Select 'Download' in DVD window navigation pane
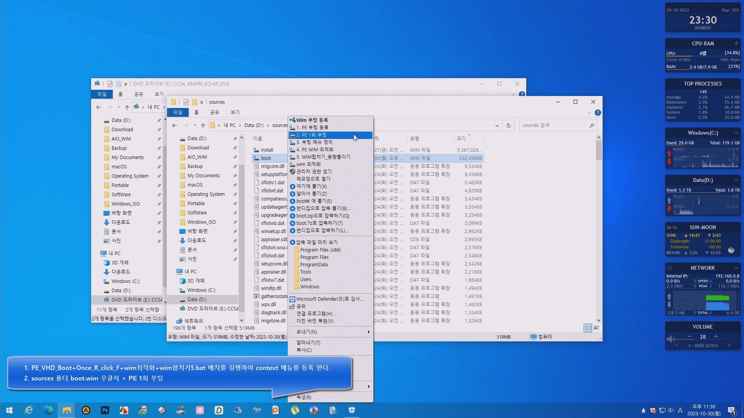The width and height of the screenshot is (744, 418). [x=122, y=129]
